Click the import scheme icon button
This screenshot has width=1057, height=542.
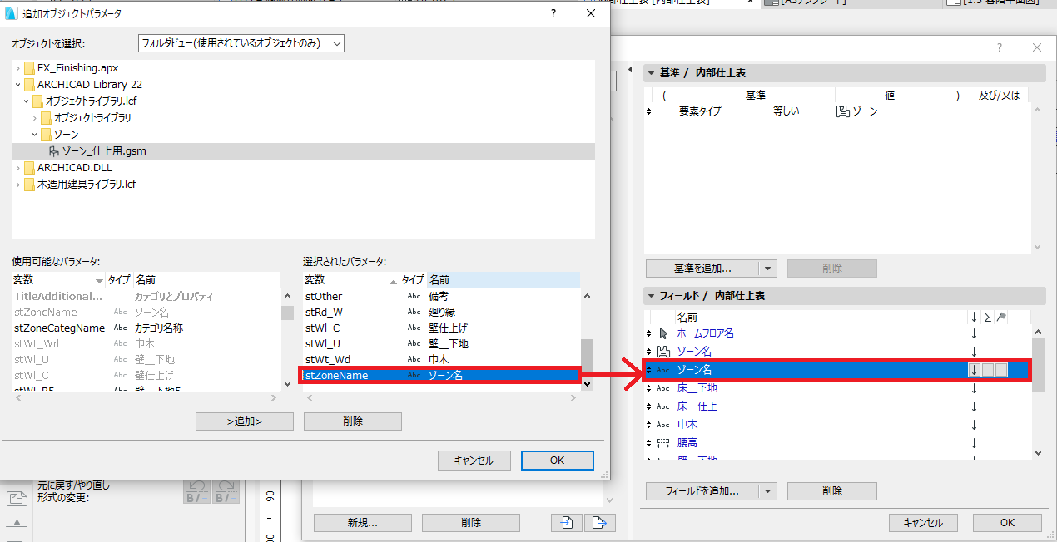[566, 523]
